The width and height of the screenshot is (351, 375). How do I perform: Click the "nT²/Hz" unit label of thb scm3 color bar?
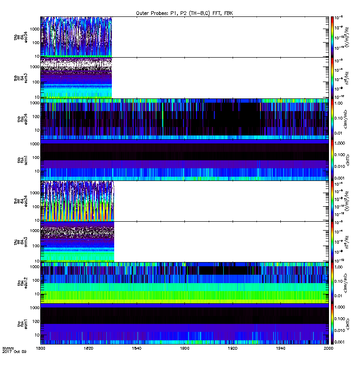(x=347, y=78)
